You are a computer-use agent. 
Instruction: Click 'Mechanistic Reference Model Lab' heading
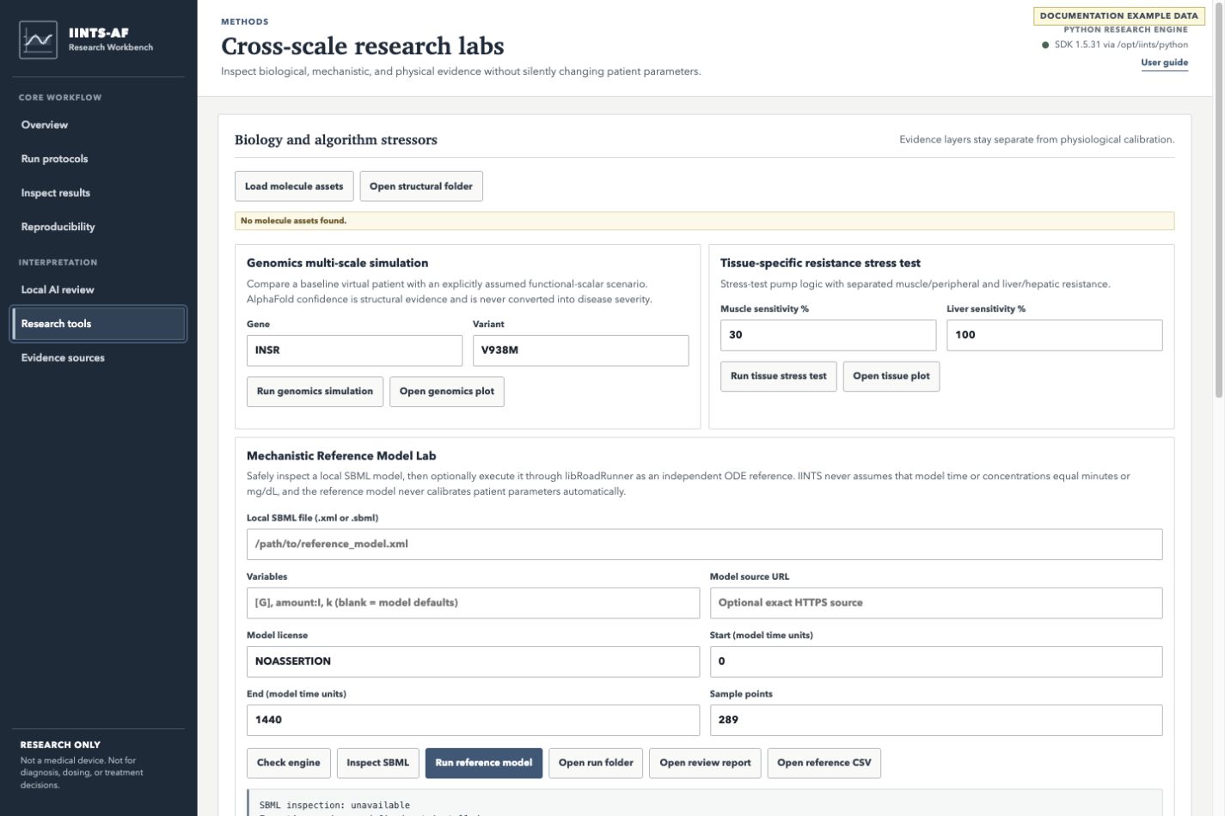click(x=341, y=456)
